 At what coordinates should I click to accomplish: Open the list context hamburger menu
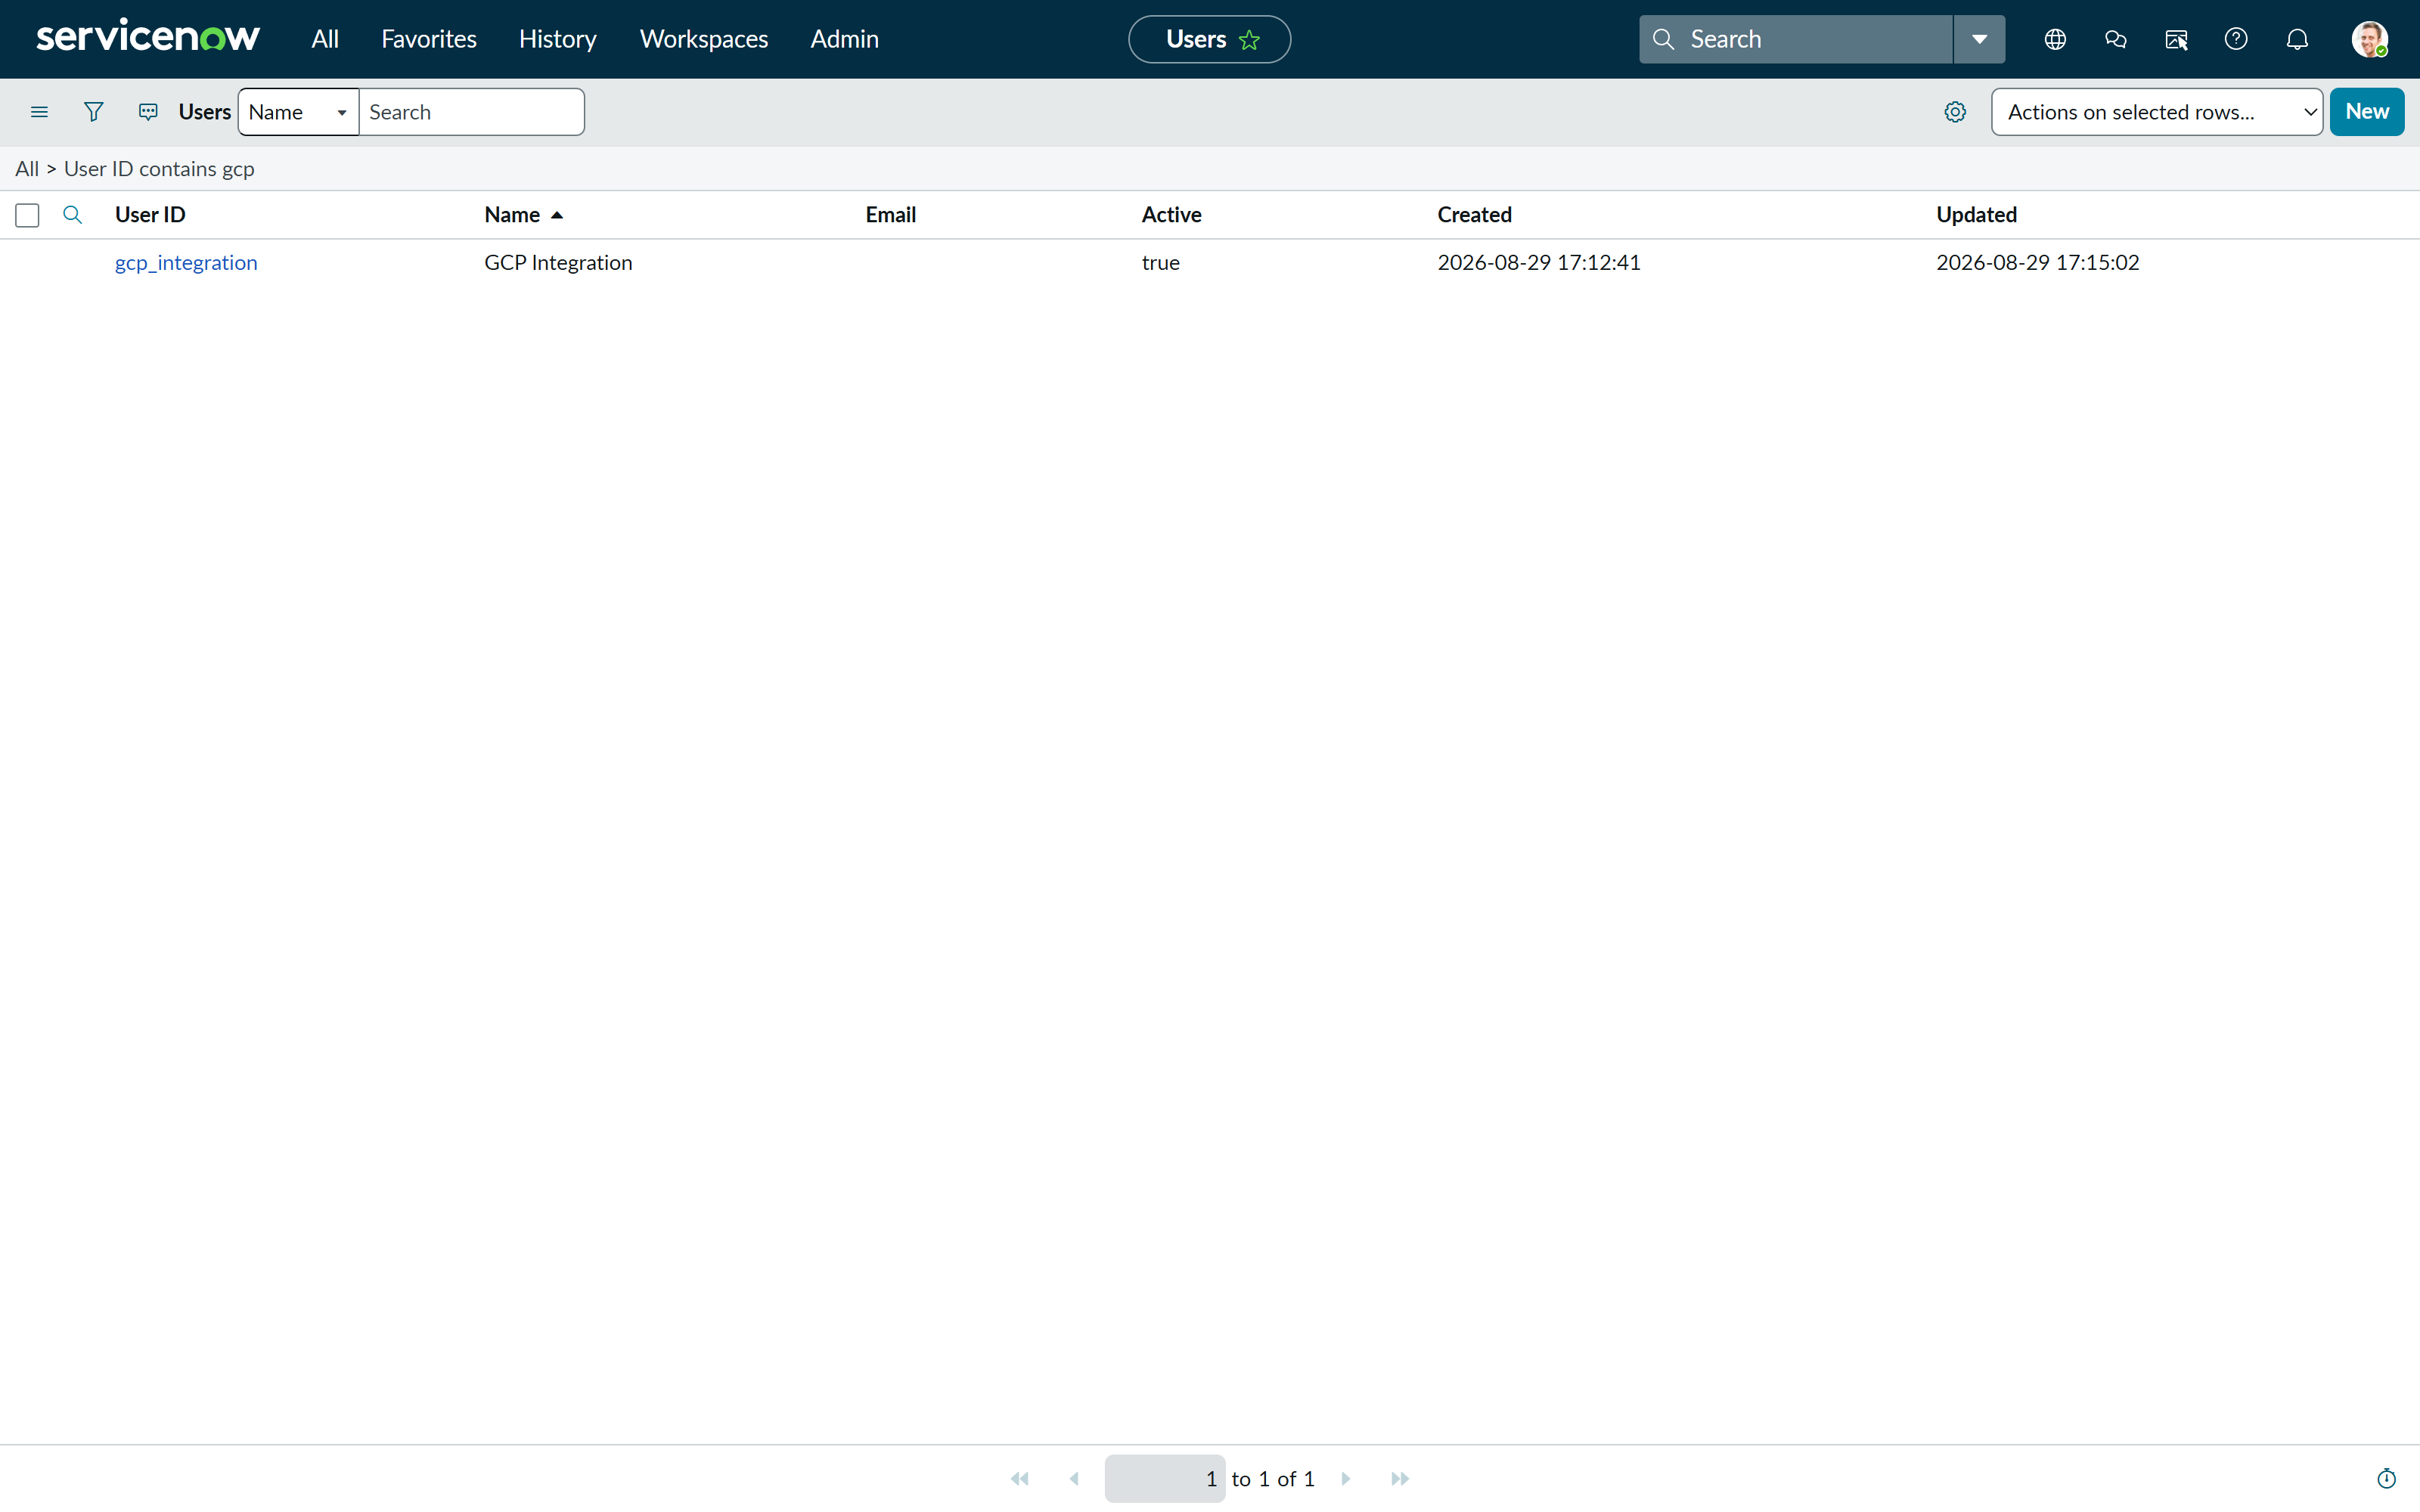39,112
